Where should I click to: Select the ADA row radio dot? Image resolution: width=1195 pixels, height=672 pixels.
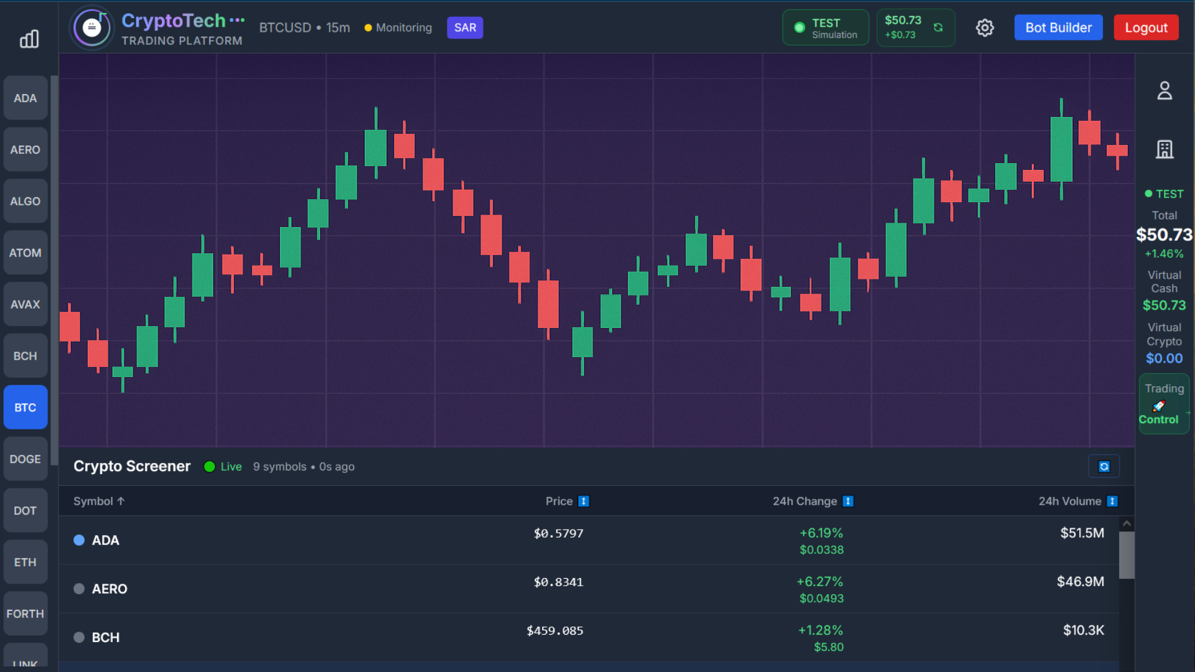coord(79,540)
